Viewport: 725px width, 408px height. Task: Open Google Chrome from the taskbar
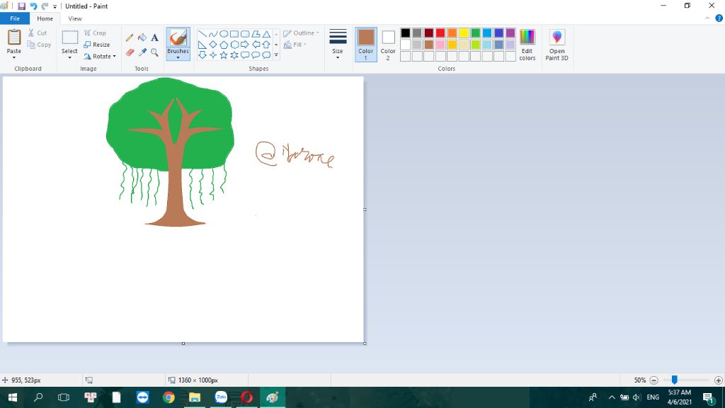pyautogui.click(x=169, y=397)
